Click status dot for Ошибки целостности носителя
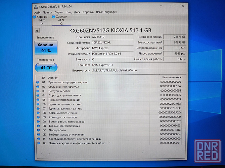The image size is (225, 168). [39, 139]
